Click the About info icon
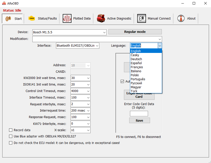The image size is (211, 163). click(x=181, y=18)
